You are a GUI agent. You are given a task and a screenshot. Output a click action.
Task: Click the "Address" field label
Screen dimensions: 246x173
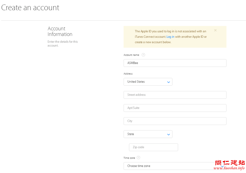[128, 74]
